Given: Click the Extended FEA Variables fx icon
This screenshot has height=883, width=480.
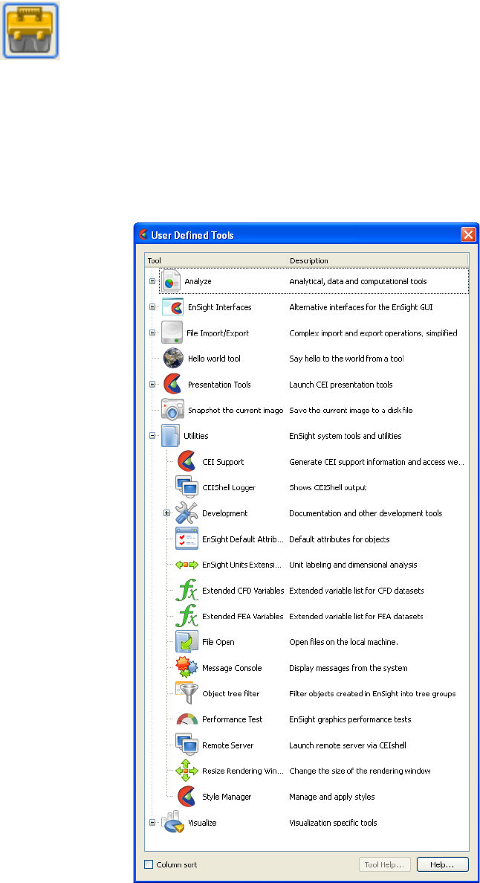Looking at the screenshot, I should [187, 616].
